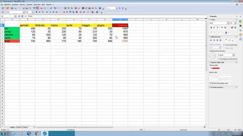Click the Sort descending icon

[x=72, y=8]
